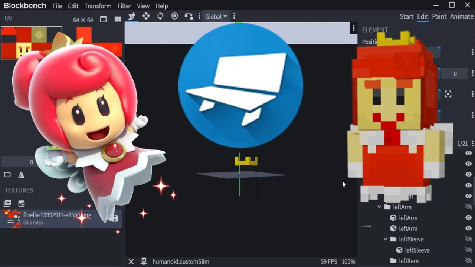Image resolution: width=475 pixels, height=267 pixels.
Task: Click the mirror UV triangle icon
Action: coord(21,175)
